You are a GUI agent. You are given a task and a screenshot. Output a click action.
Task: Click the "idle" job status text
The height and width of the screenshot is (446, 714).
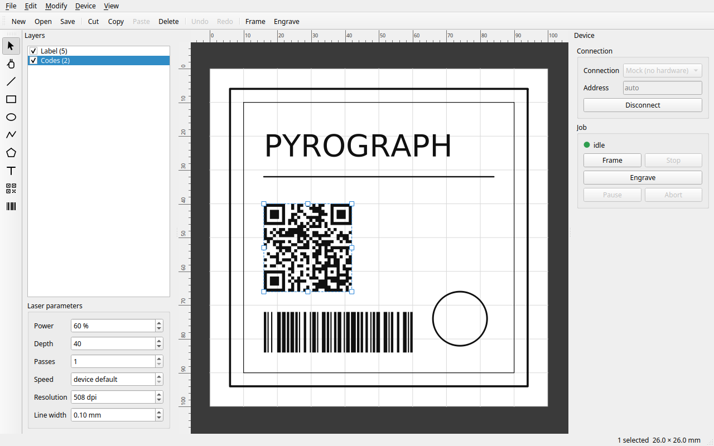coord(599,145)
